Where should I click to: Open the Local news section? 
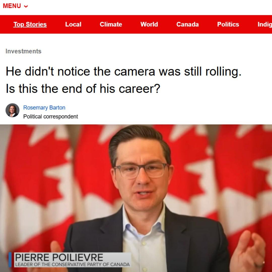[x=73, y=24]
